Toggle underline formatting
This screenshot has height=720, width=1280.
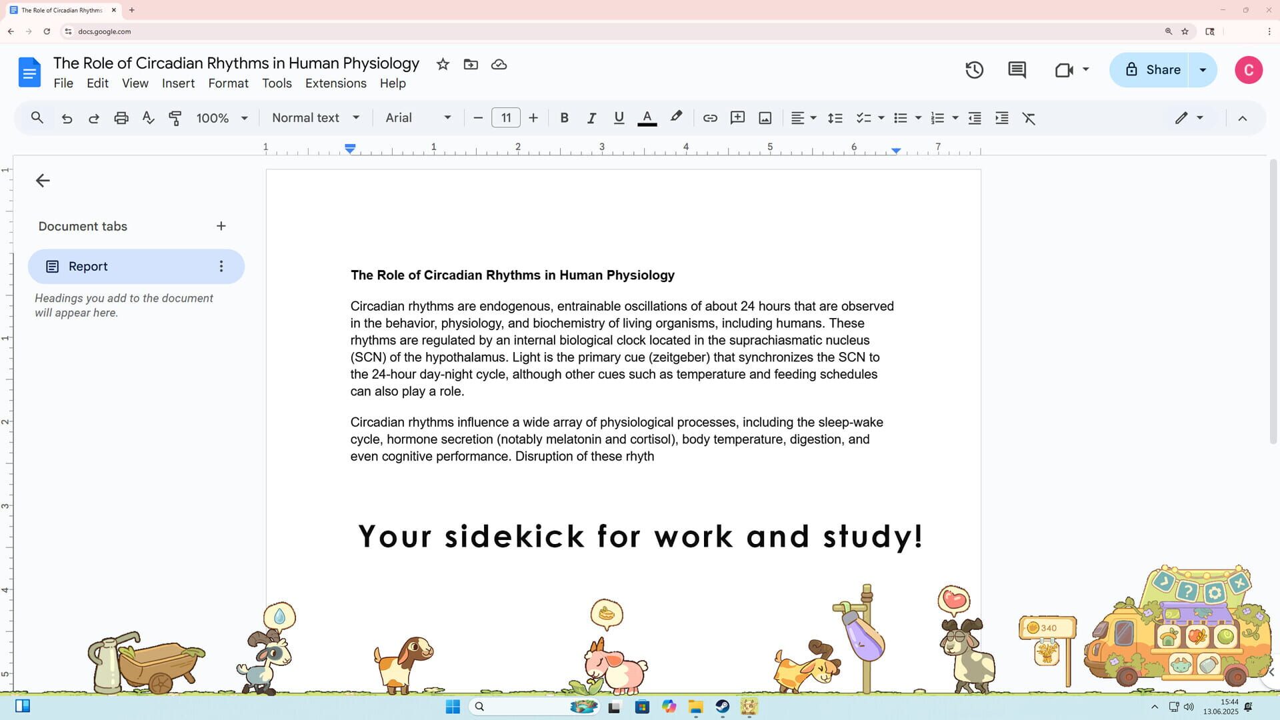pyautogui.click(x=618, y=117)
